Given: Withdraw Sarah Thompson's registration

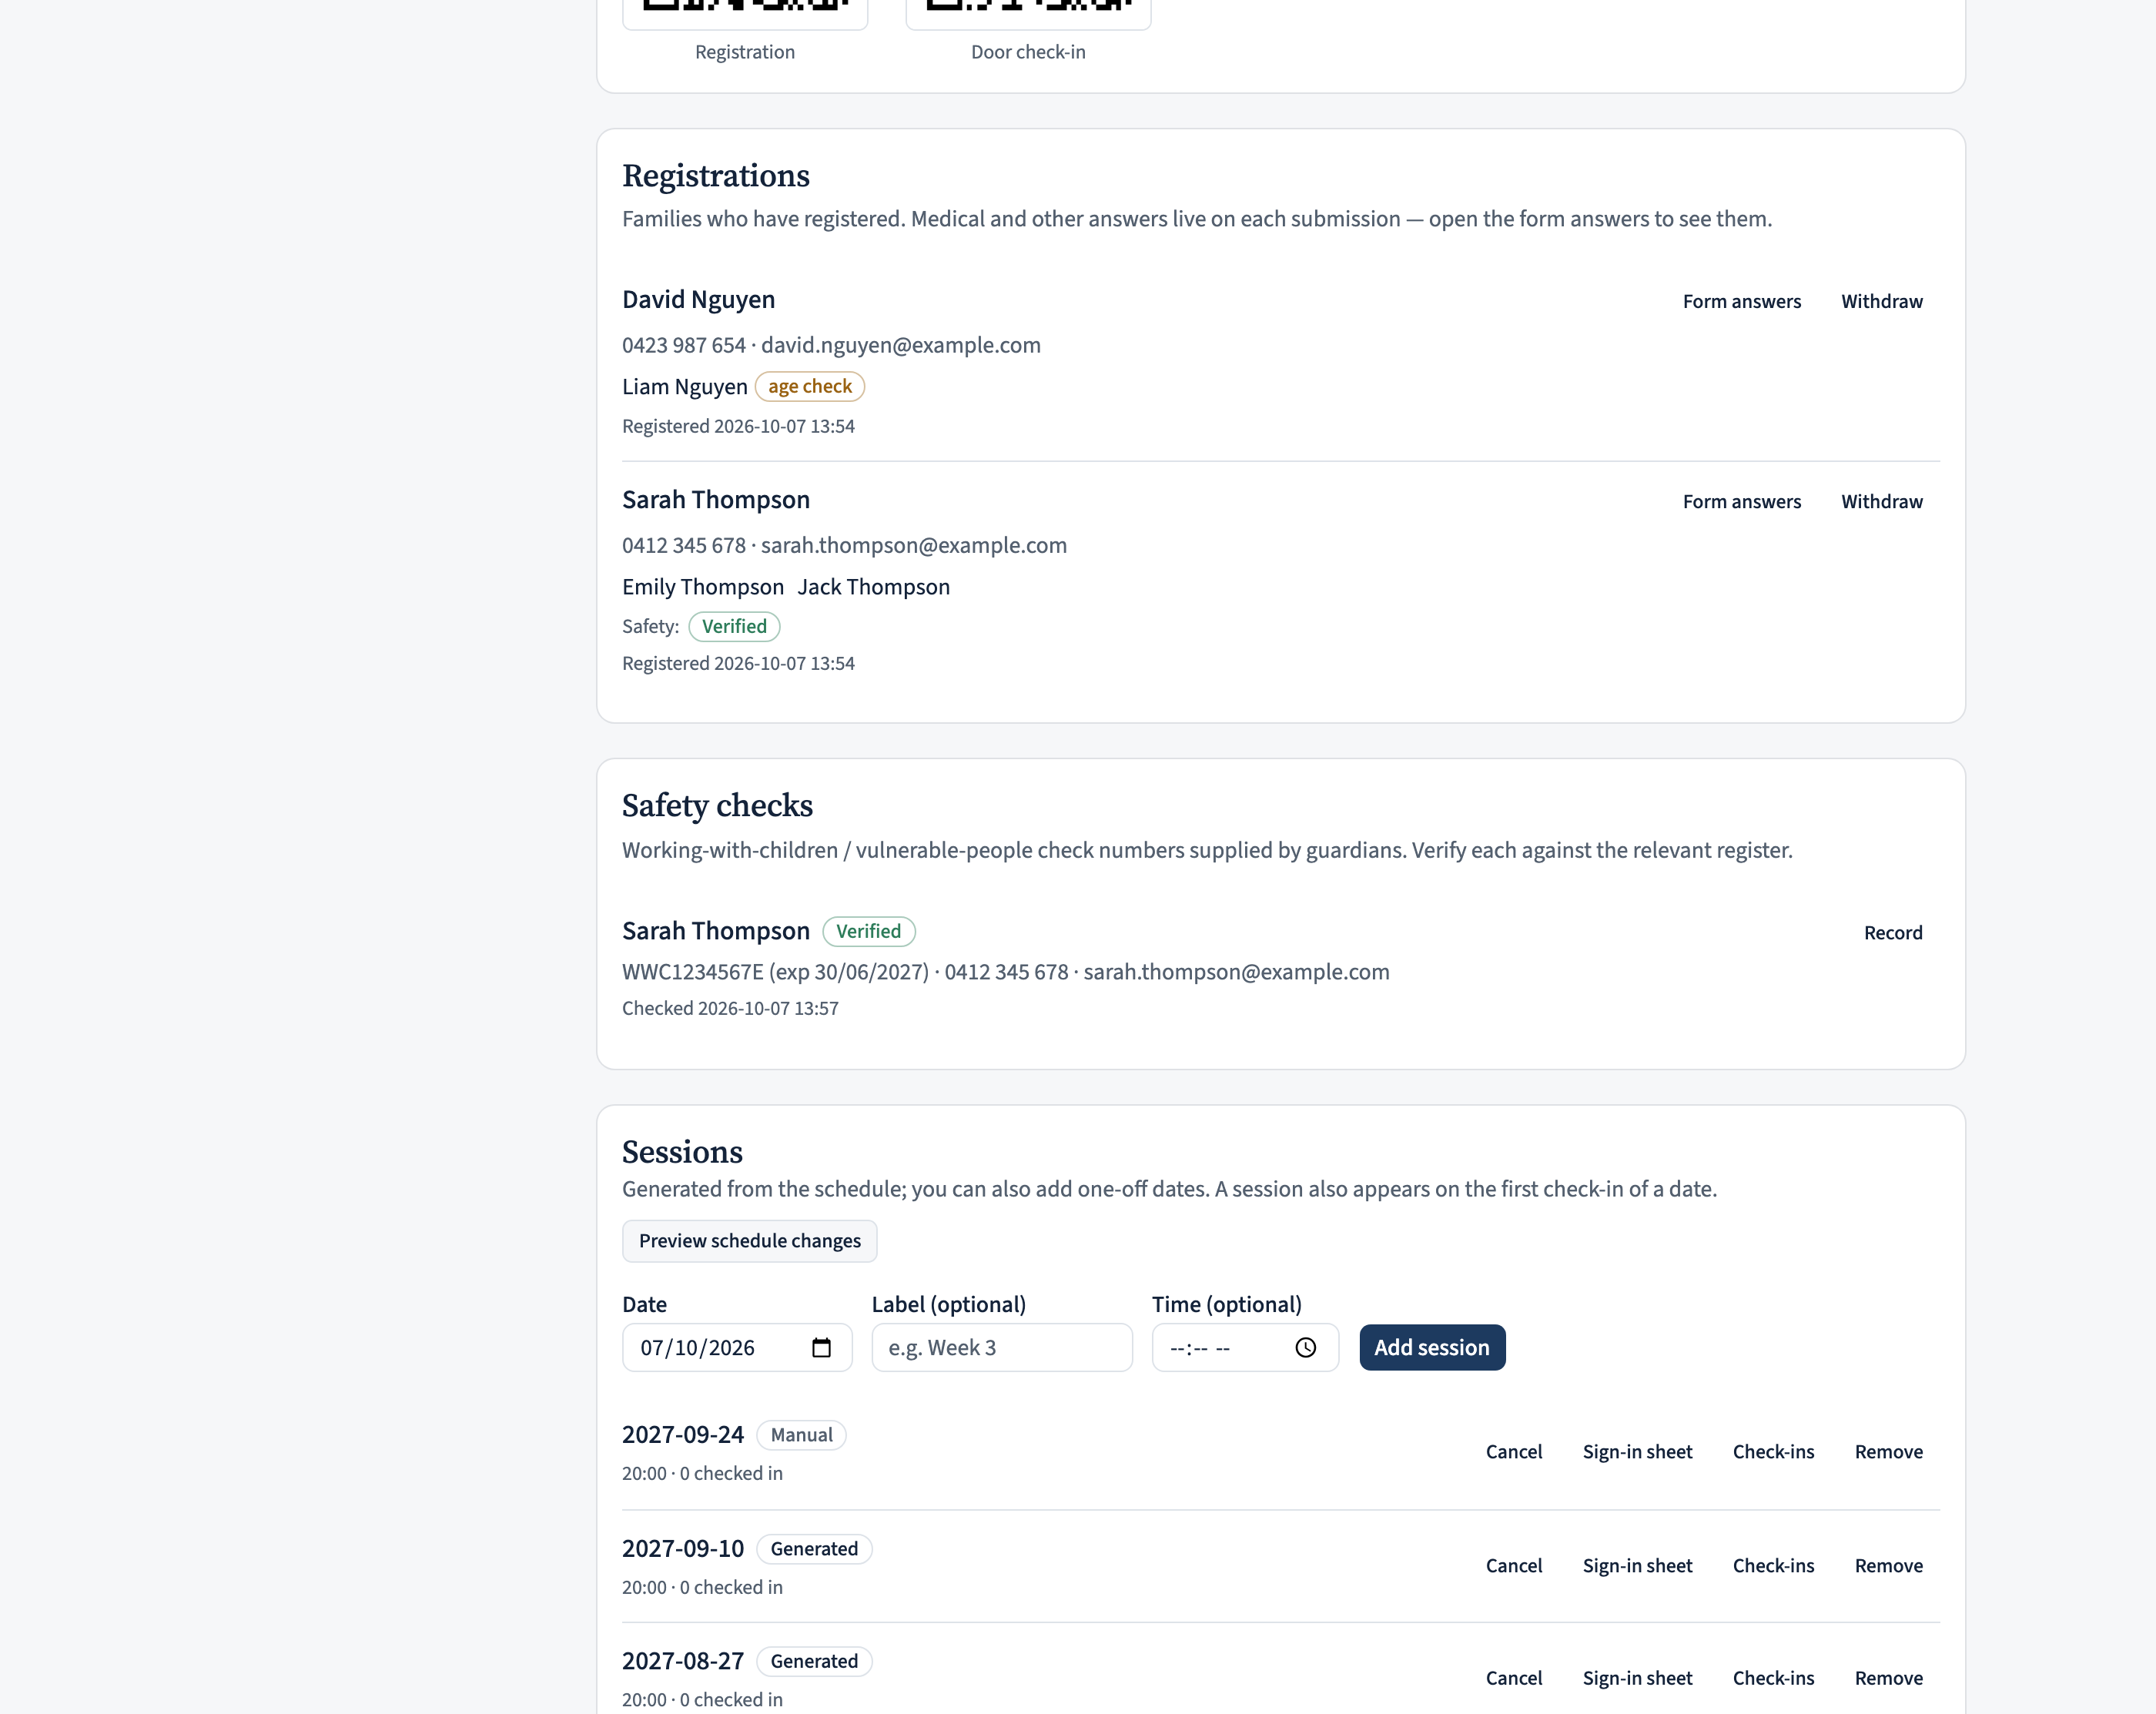Looking at the screenshot, I should point(1881,501).
